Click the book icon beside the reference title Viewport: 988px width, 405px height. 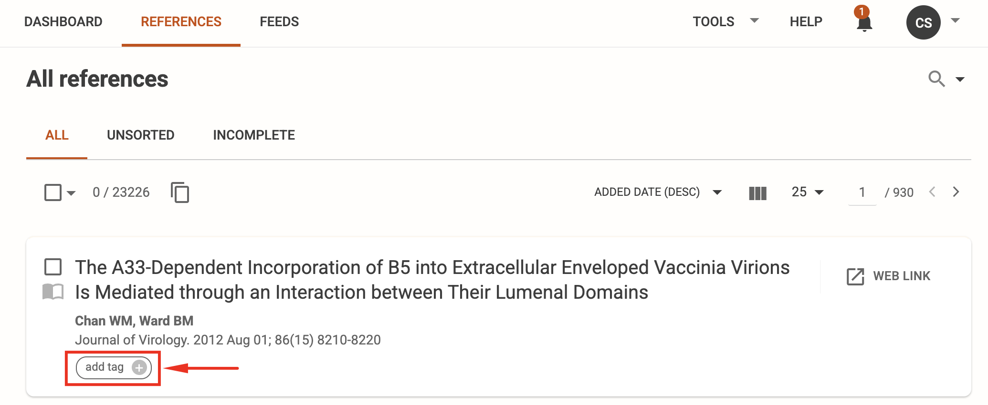(53, 292)
